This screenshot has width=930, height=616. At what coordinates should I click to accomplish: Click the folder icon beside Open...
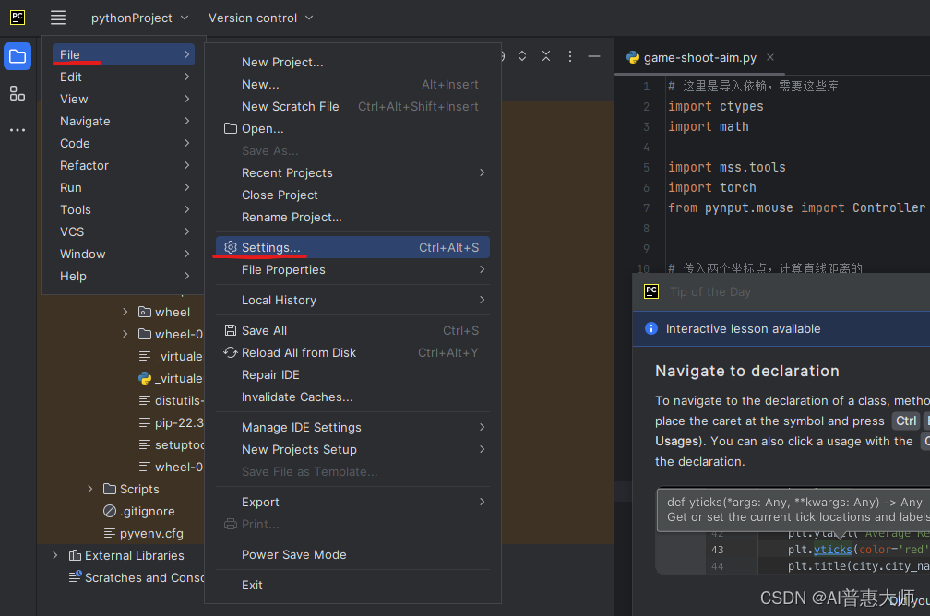pyautogui.click(x=230, y=129)
